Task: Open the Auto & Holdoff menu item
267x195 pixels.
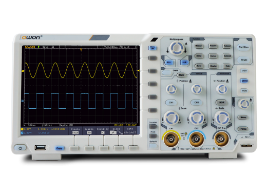Action: pyautogui.click(x=130, y=131)
